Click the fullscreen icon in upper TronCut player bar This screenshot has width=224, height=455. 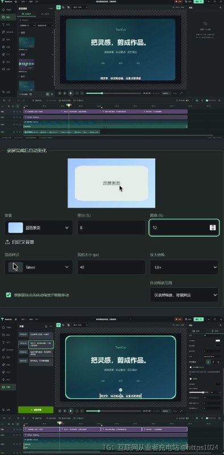click(181, 93)
